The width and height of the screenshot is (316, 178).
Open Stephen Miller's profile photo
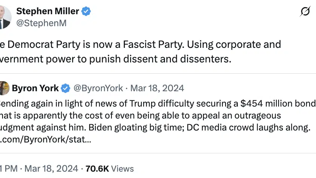click(x=4, y=17)
